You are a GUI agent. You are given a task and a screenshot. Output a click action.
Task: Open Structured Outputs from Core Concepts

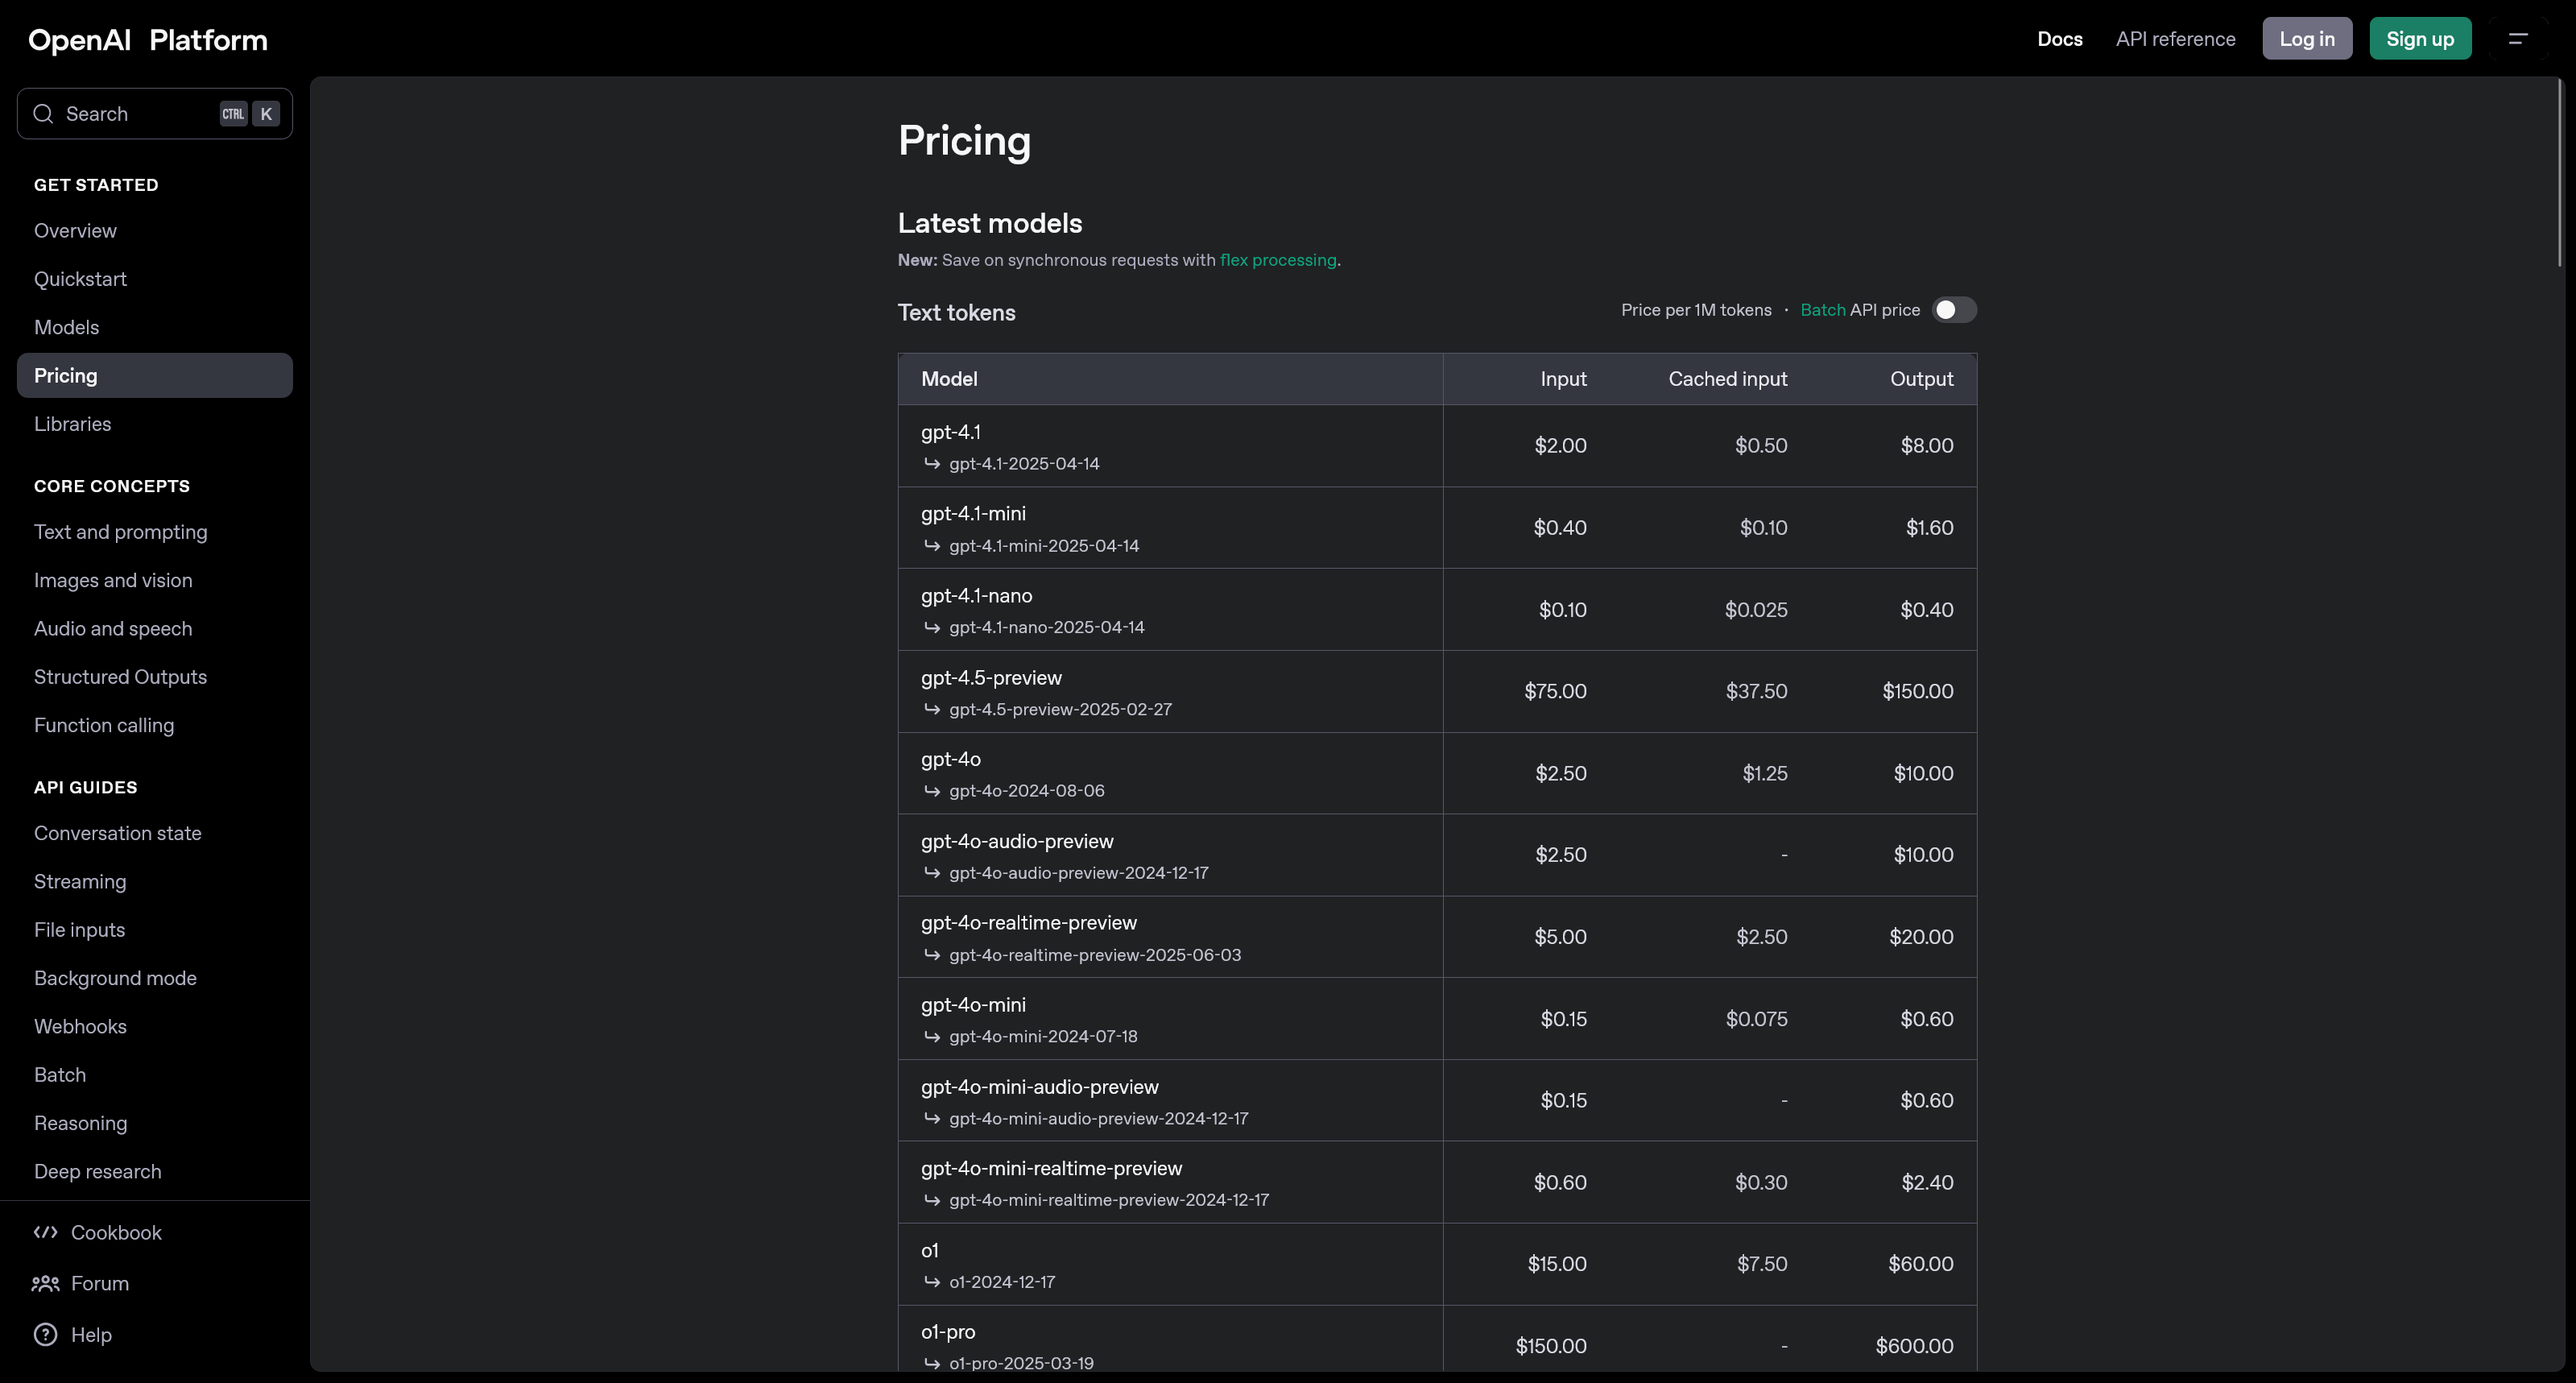120,677
